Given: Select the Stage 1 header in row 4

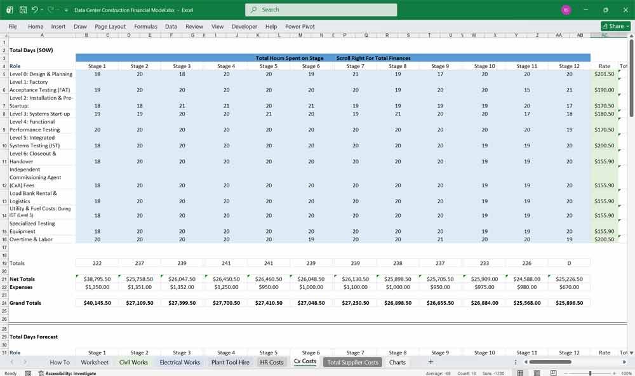Looking at the screenshot, I should pyautogui.click(x=97, y=66).
